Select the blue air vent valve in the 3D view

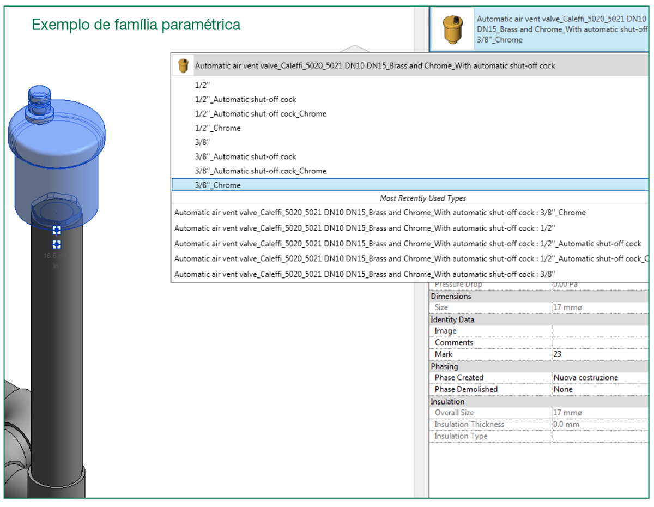click(x=56, y=158)
